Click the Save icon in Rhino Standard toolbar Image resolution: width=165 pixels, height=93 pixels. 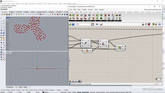(7, 14)
